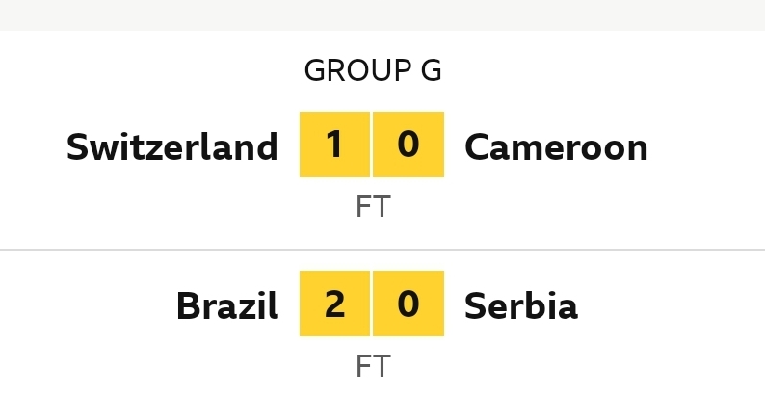This screenshot has height=396, width=765.
Task: Select Switzerland's yellow score box showing 1
Action: coord(334,145)
